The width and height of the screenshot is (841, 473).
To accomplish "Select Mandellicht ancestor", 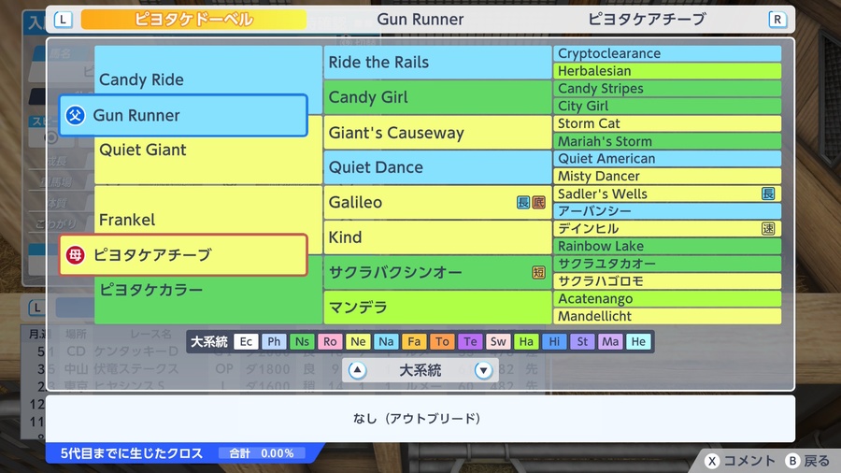I will point(667,316).
